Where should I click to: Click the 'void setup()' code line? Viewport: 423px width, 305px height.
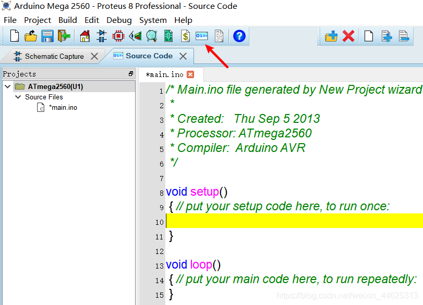pos(197,192)
